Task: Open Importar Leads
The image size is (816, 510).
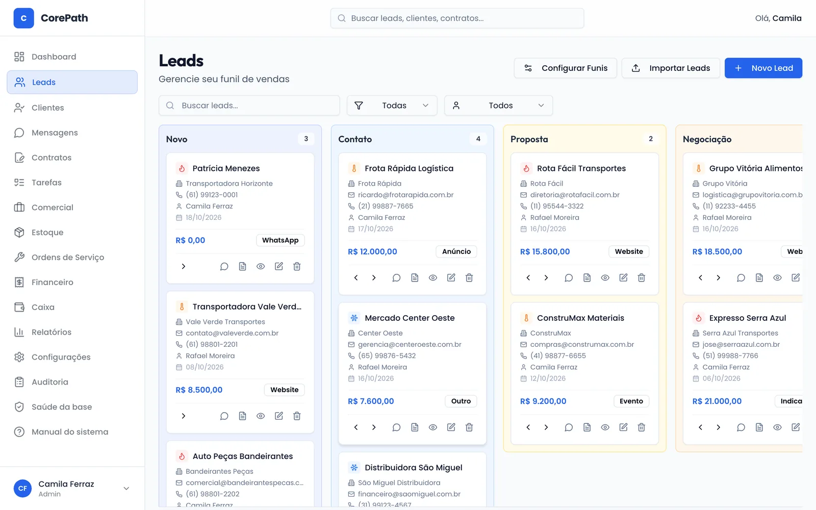Action: [x=671, y=68]
